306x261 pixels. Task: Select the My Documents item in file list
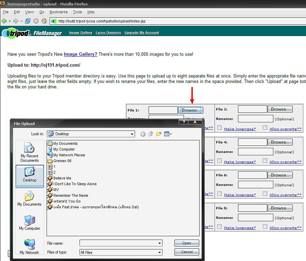coord(63,143)
